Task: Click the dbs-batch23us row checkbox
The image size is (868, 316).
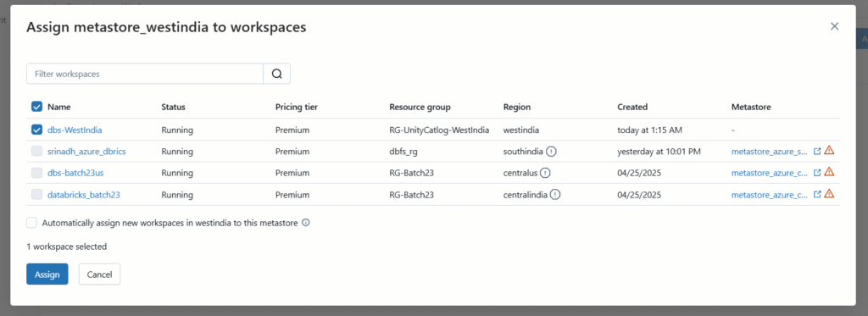Action: pyautogui.click(x=36, y=173)
